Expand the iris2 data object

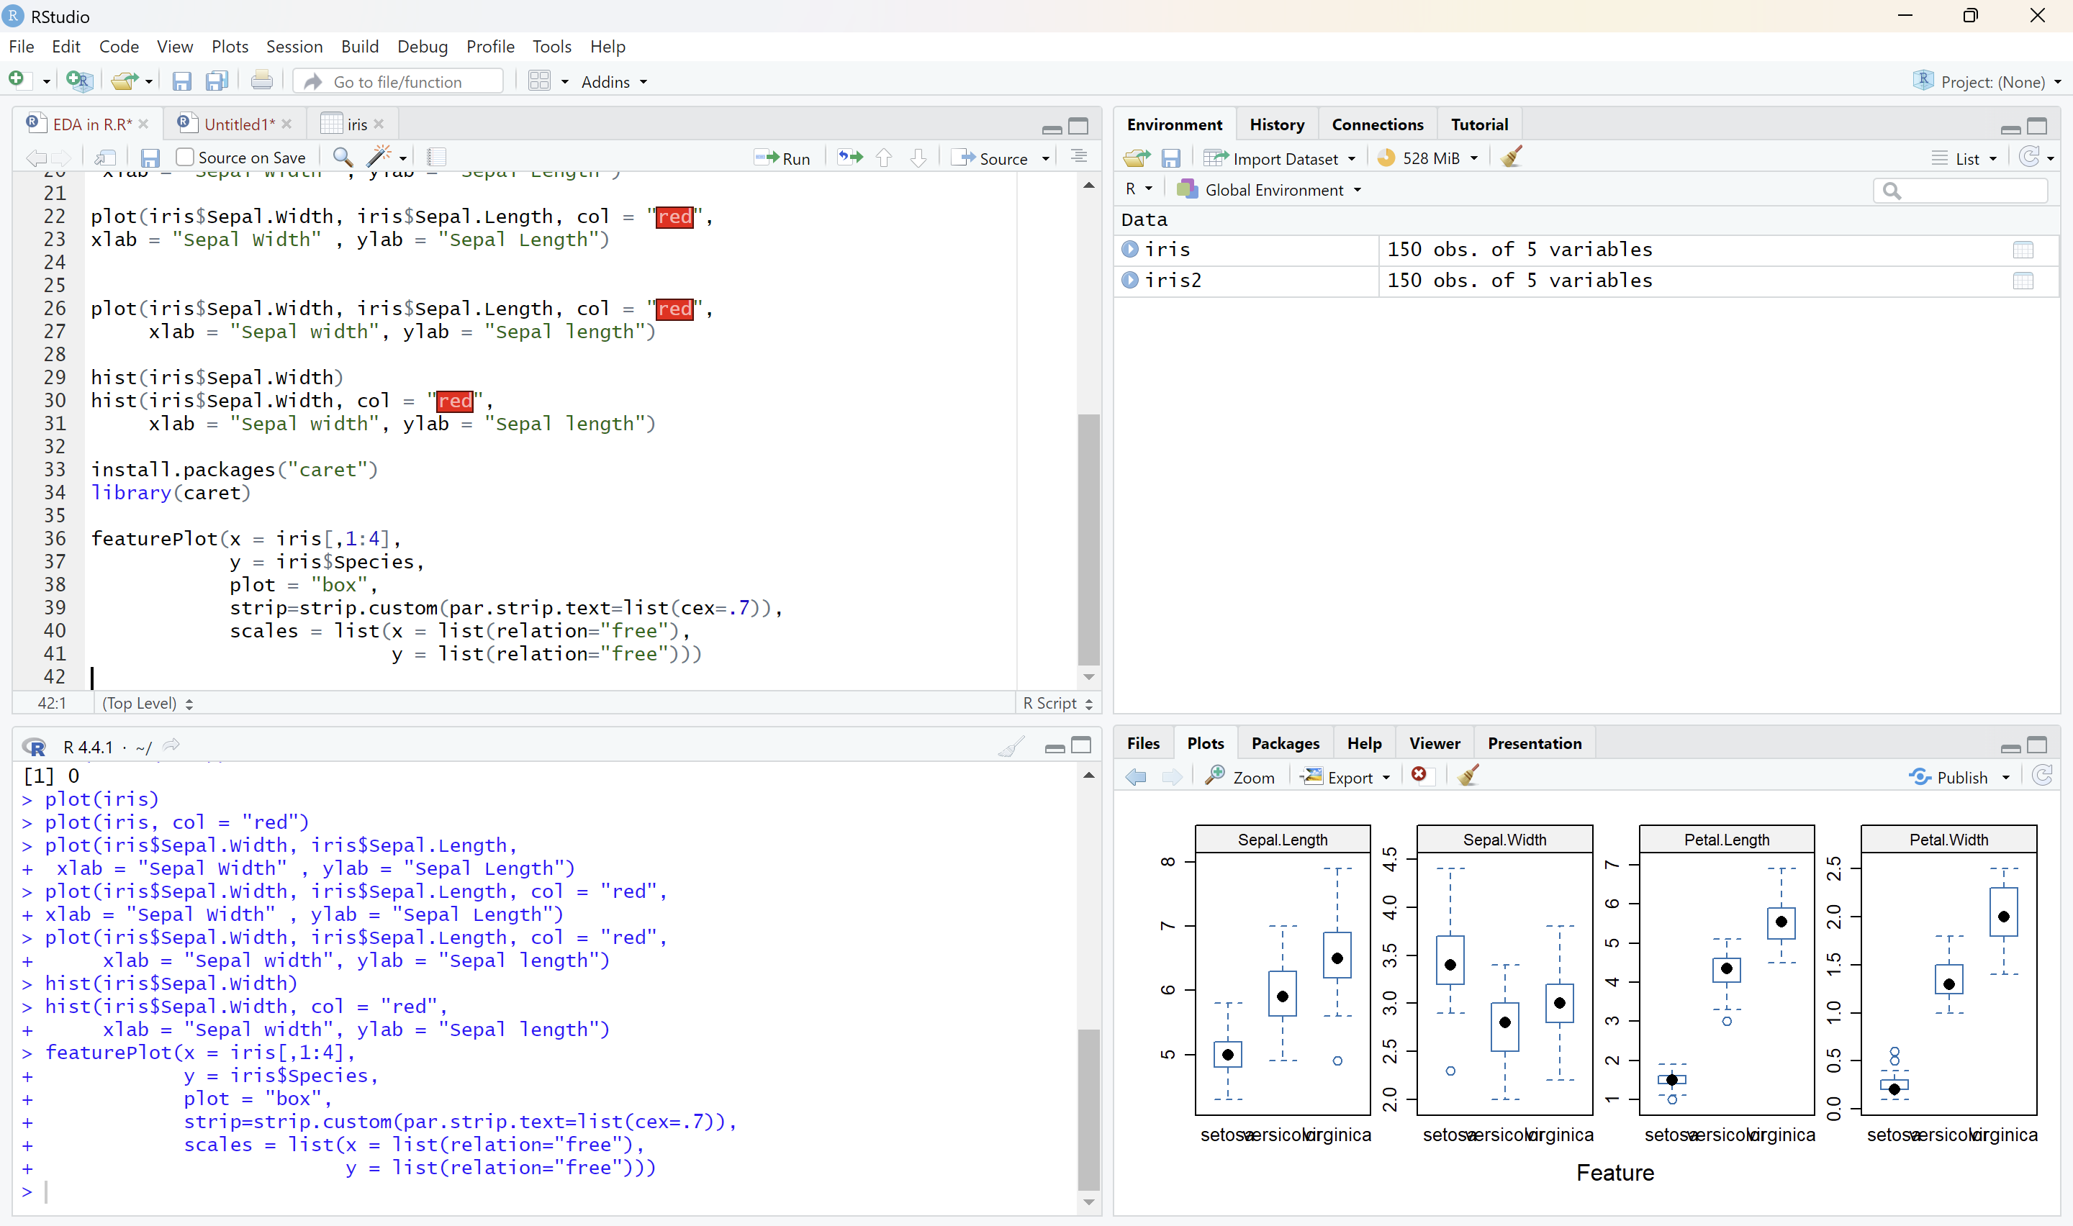click(1129, 280)
